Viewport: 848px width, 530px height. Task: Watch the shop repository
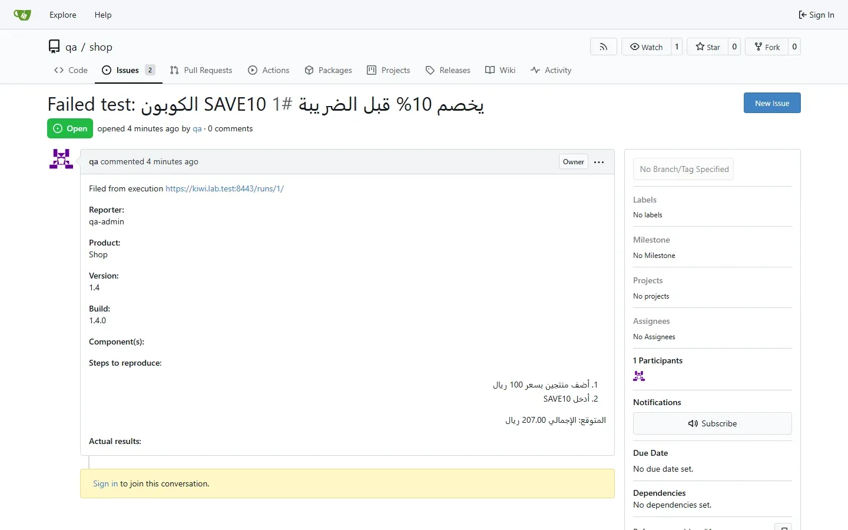[x=646, y=47]
